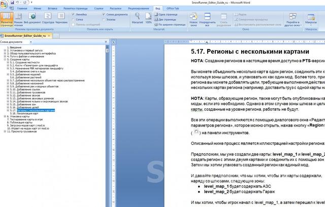Go to 1. Введение heading
The height and width of the screenshot is (207, 325).
coord(14,47)
